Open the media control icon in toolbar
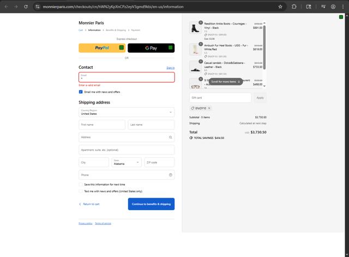This screenshot has height=257, width=349. point(323,7)
